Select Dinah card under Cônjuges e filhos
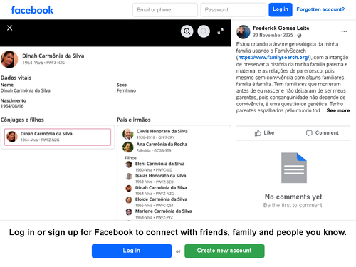356x267 pixels. [x=58, y=137]
